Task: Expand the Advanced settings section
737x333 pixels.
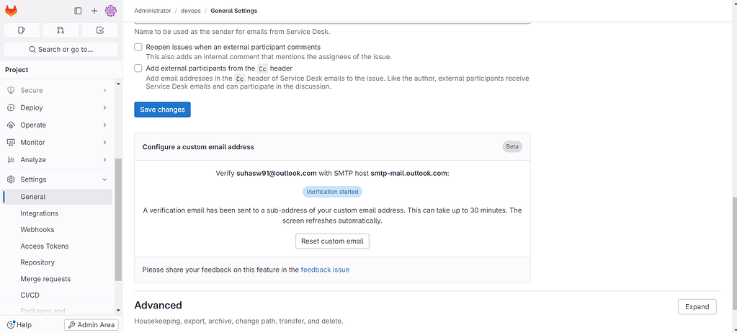Action: point(697,307)
